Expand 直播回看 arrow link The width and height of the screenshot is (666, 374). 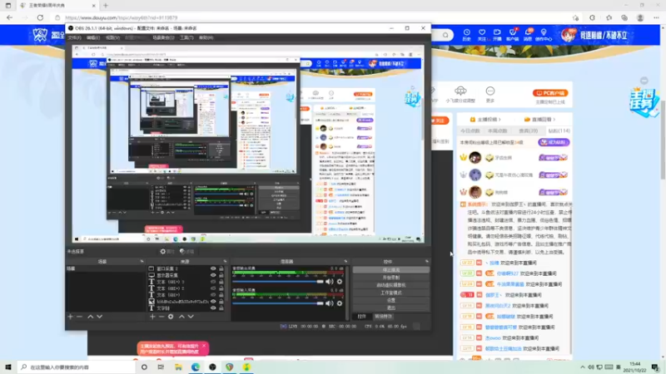coord(539,120)
